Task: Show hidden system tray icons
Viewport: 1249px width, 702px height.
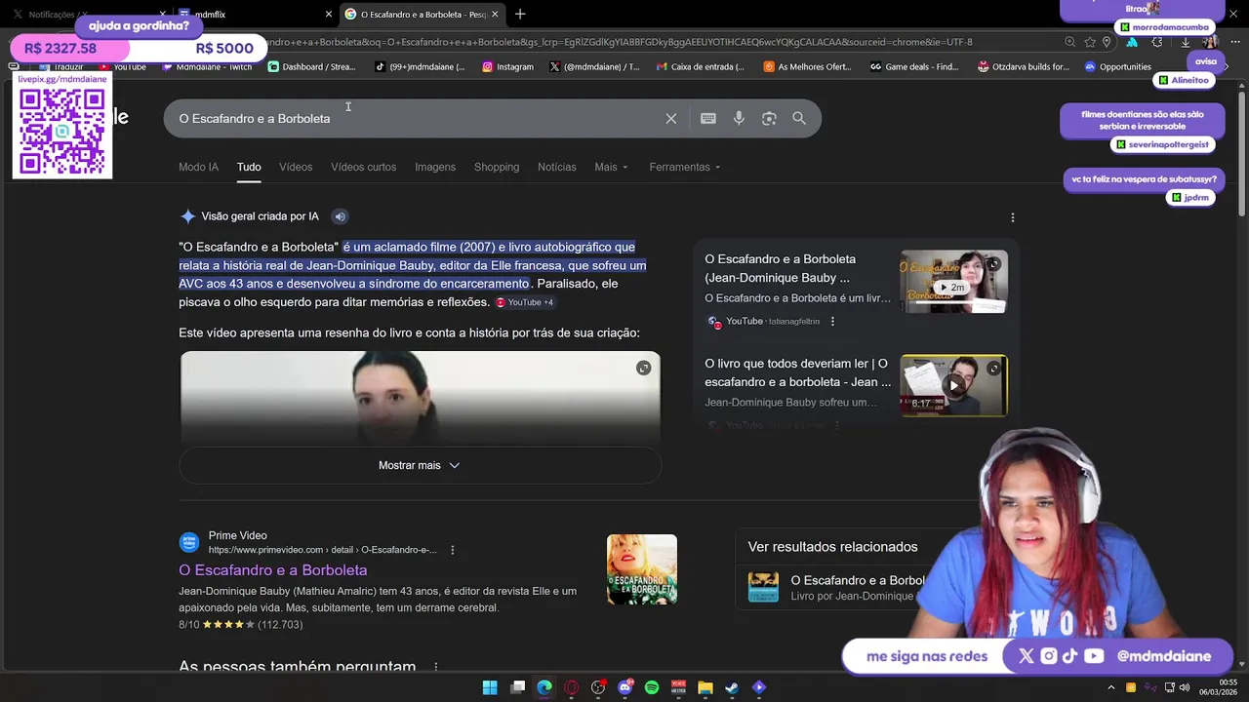Action: [x=1110, y=687]
